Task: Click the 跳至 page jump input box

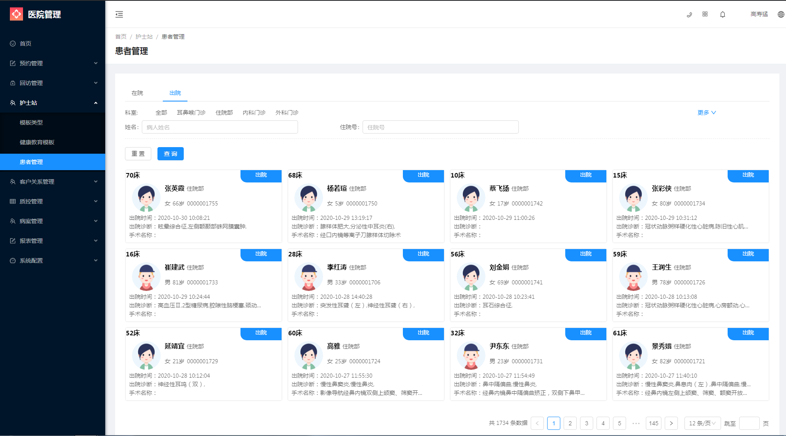Action: [749, 423]
